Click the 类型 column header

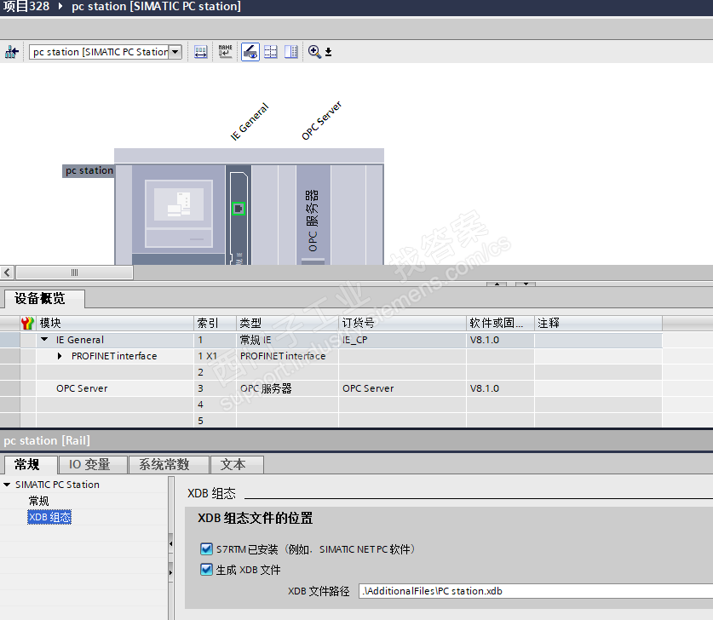click(287, 323)
